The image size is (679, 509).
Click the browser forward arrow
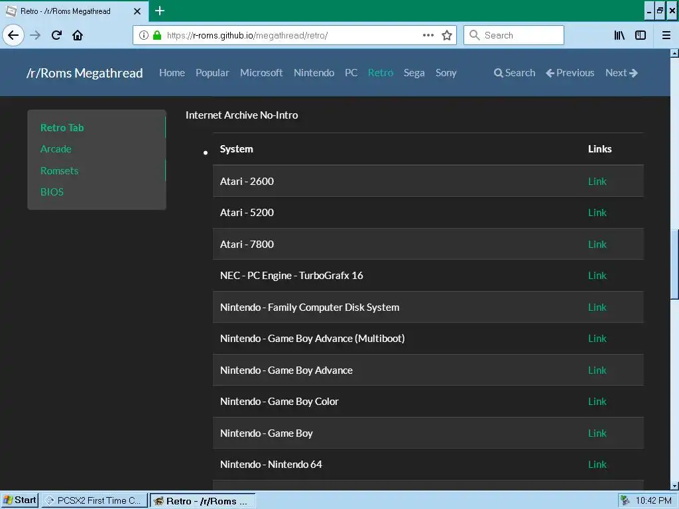[35, 35]
